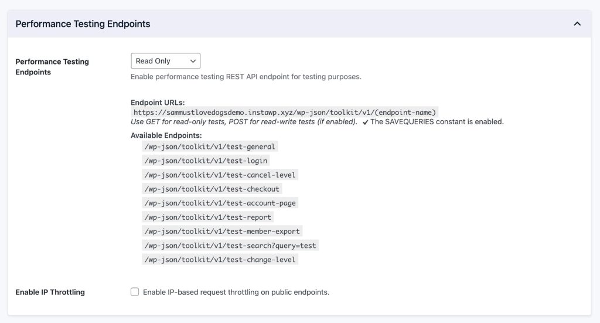Screen dimensions: 600x323
Task: Click the checkmark icon before SAVEQUERIES text
Action: [365, 122]
